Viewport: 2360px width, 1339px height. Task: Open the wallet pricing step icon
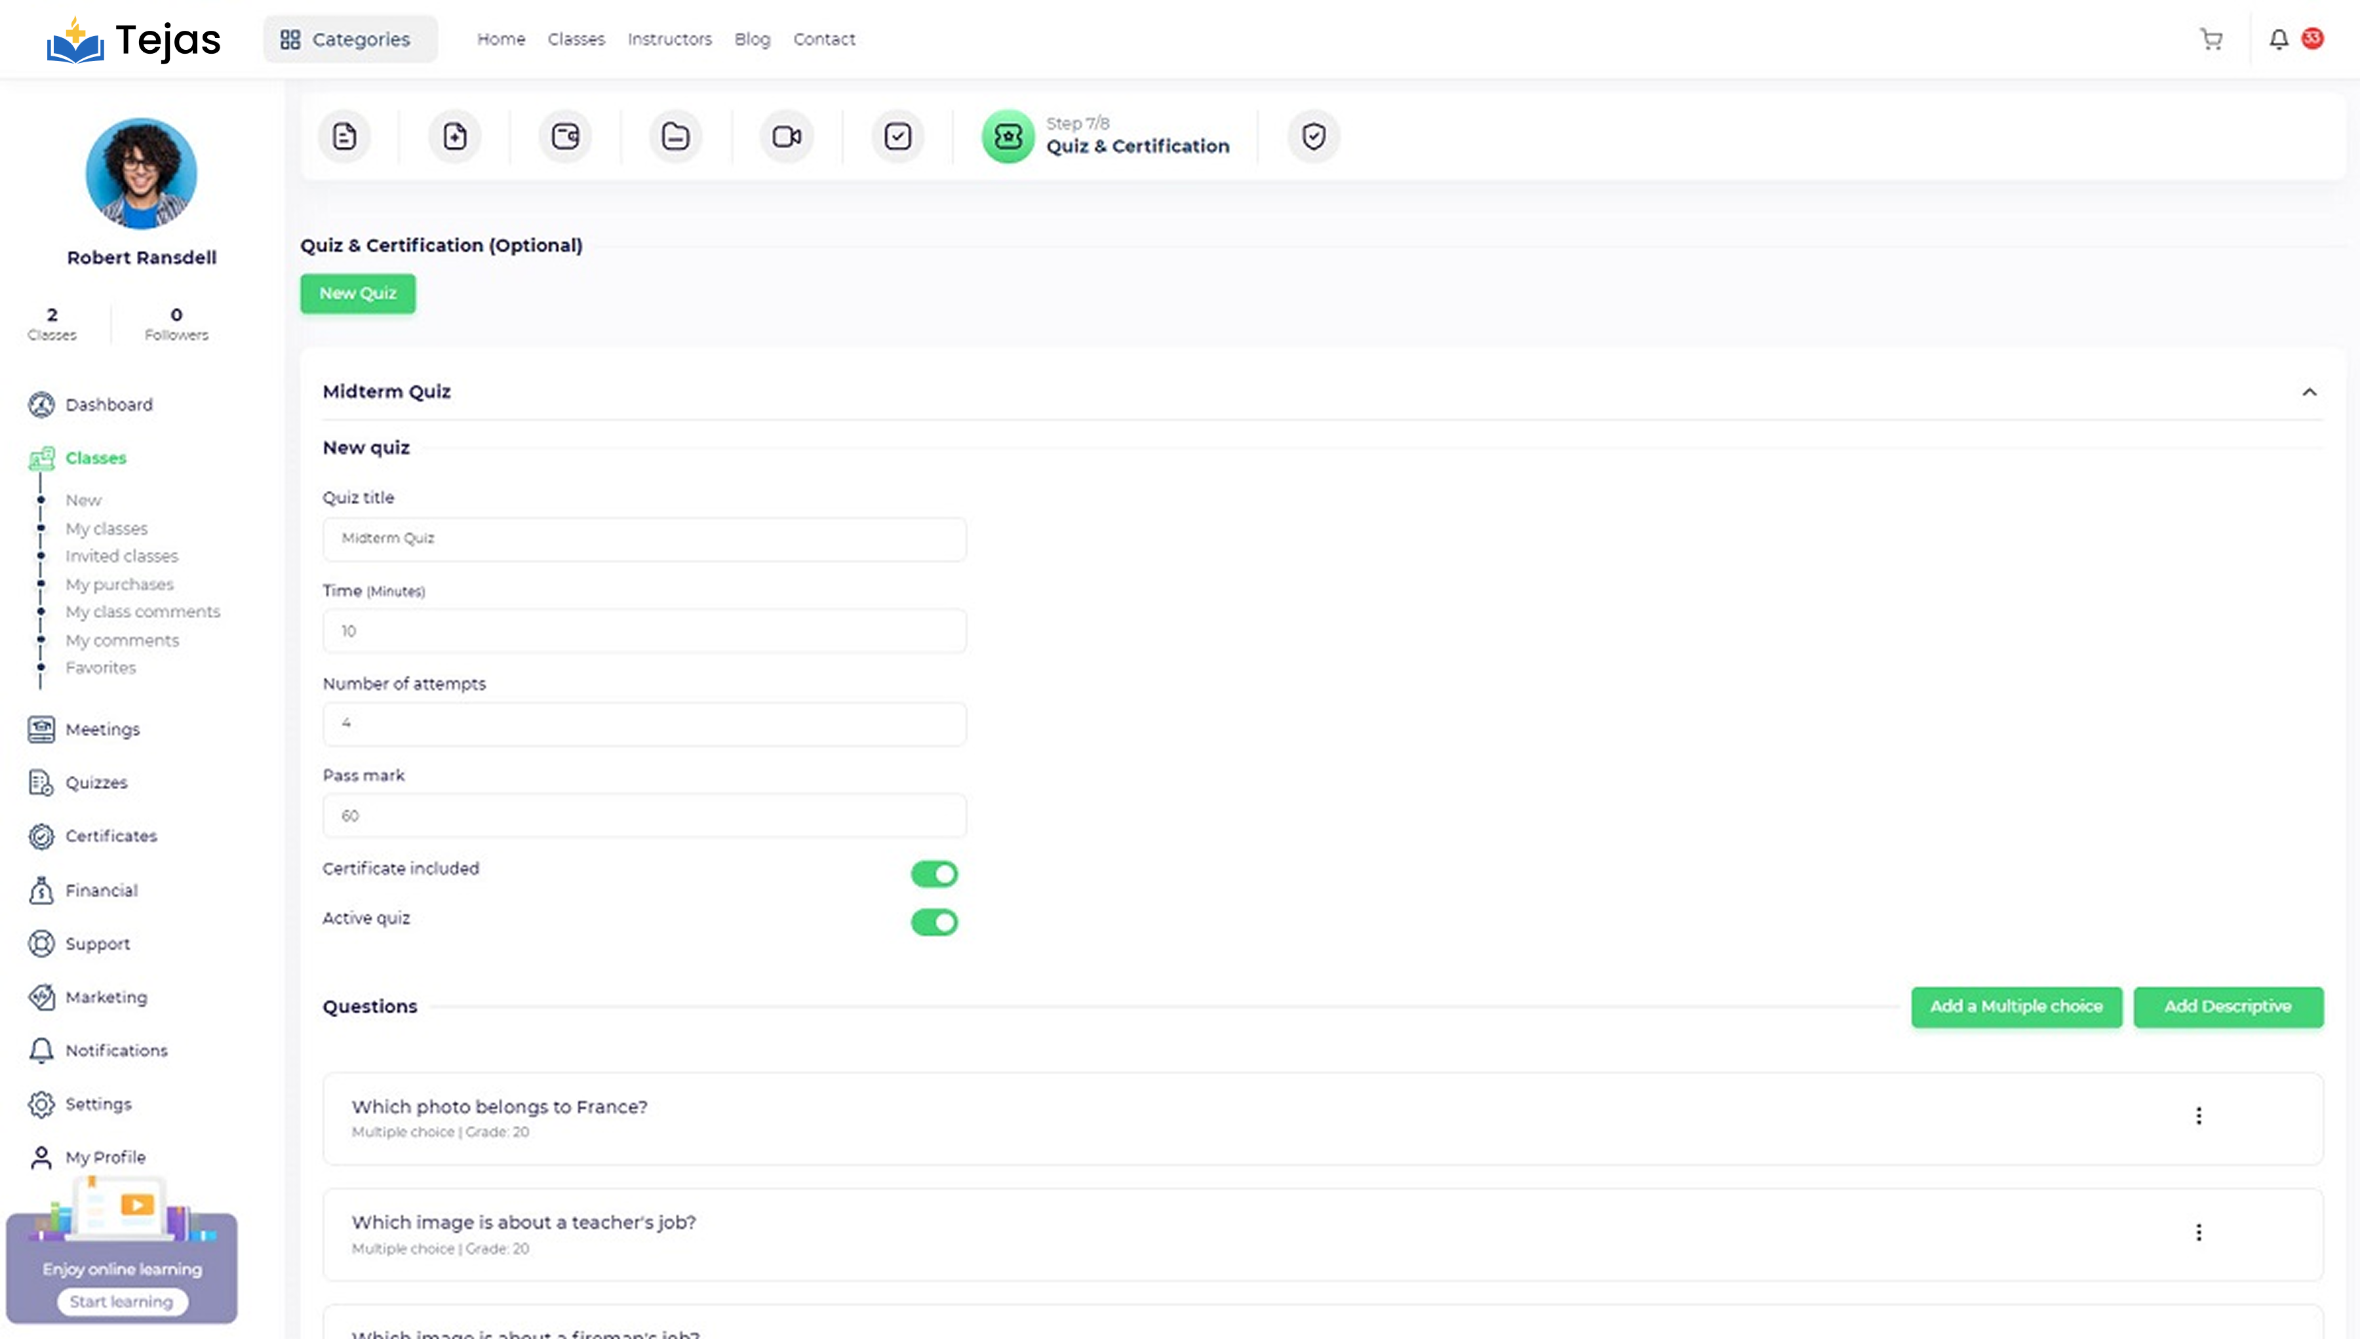tap(564, 136)
